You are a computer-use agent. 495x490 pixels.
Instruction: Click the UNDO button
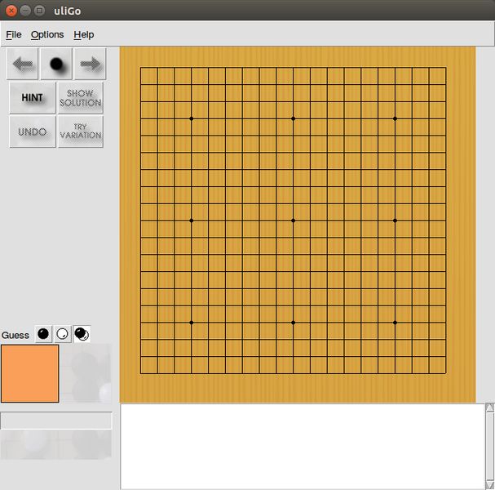[x=33, y=131]
